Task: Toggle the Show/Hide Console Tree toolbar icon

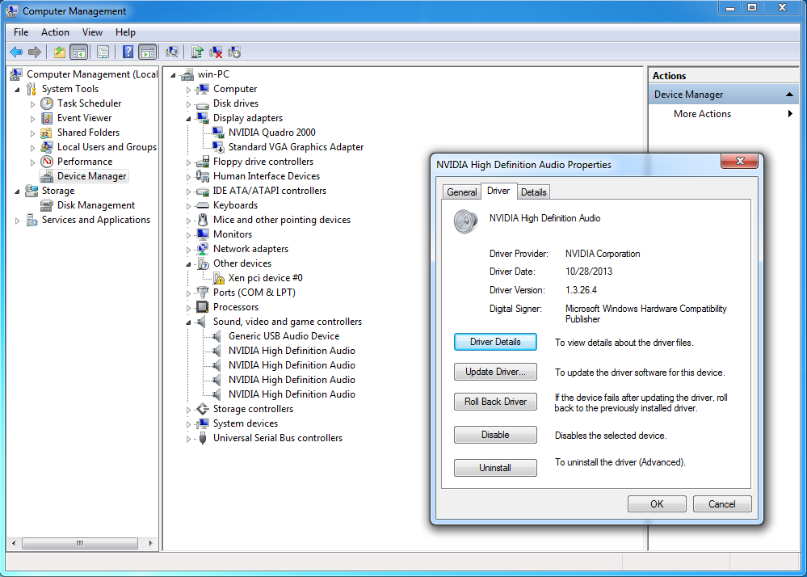Action: [x=78, y=52]
